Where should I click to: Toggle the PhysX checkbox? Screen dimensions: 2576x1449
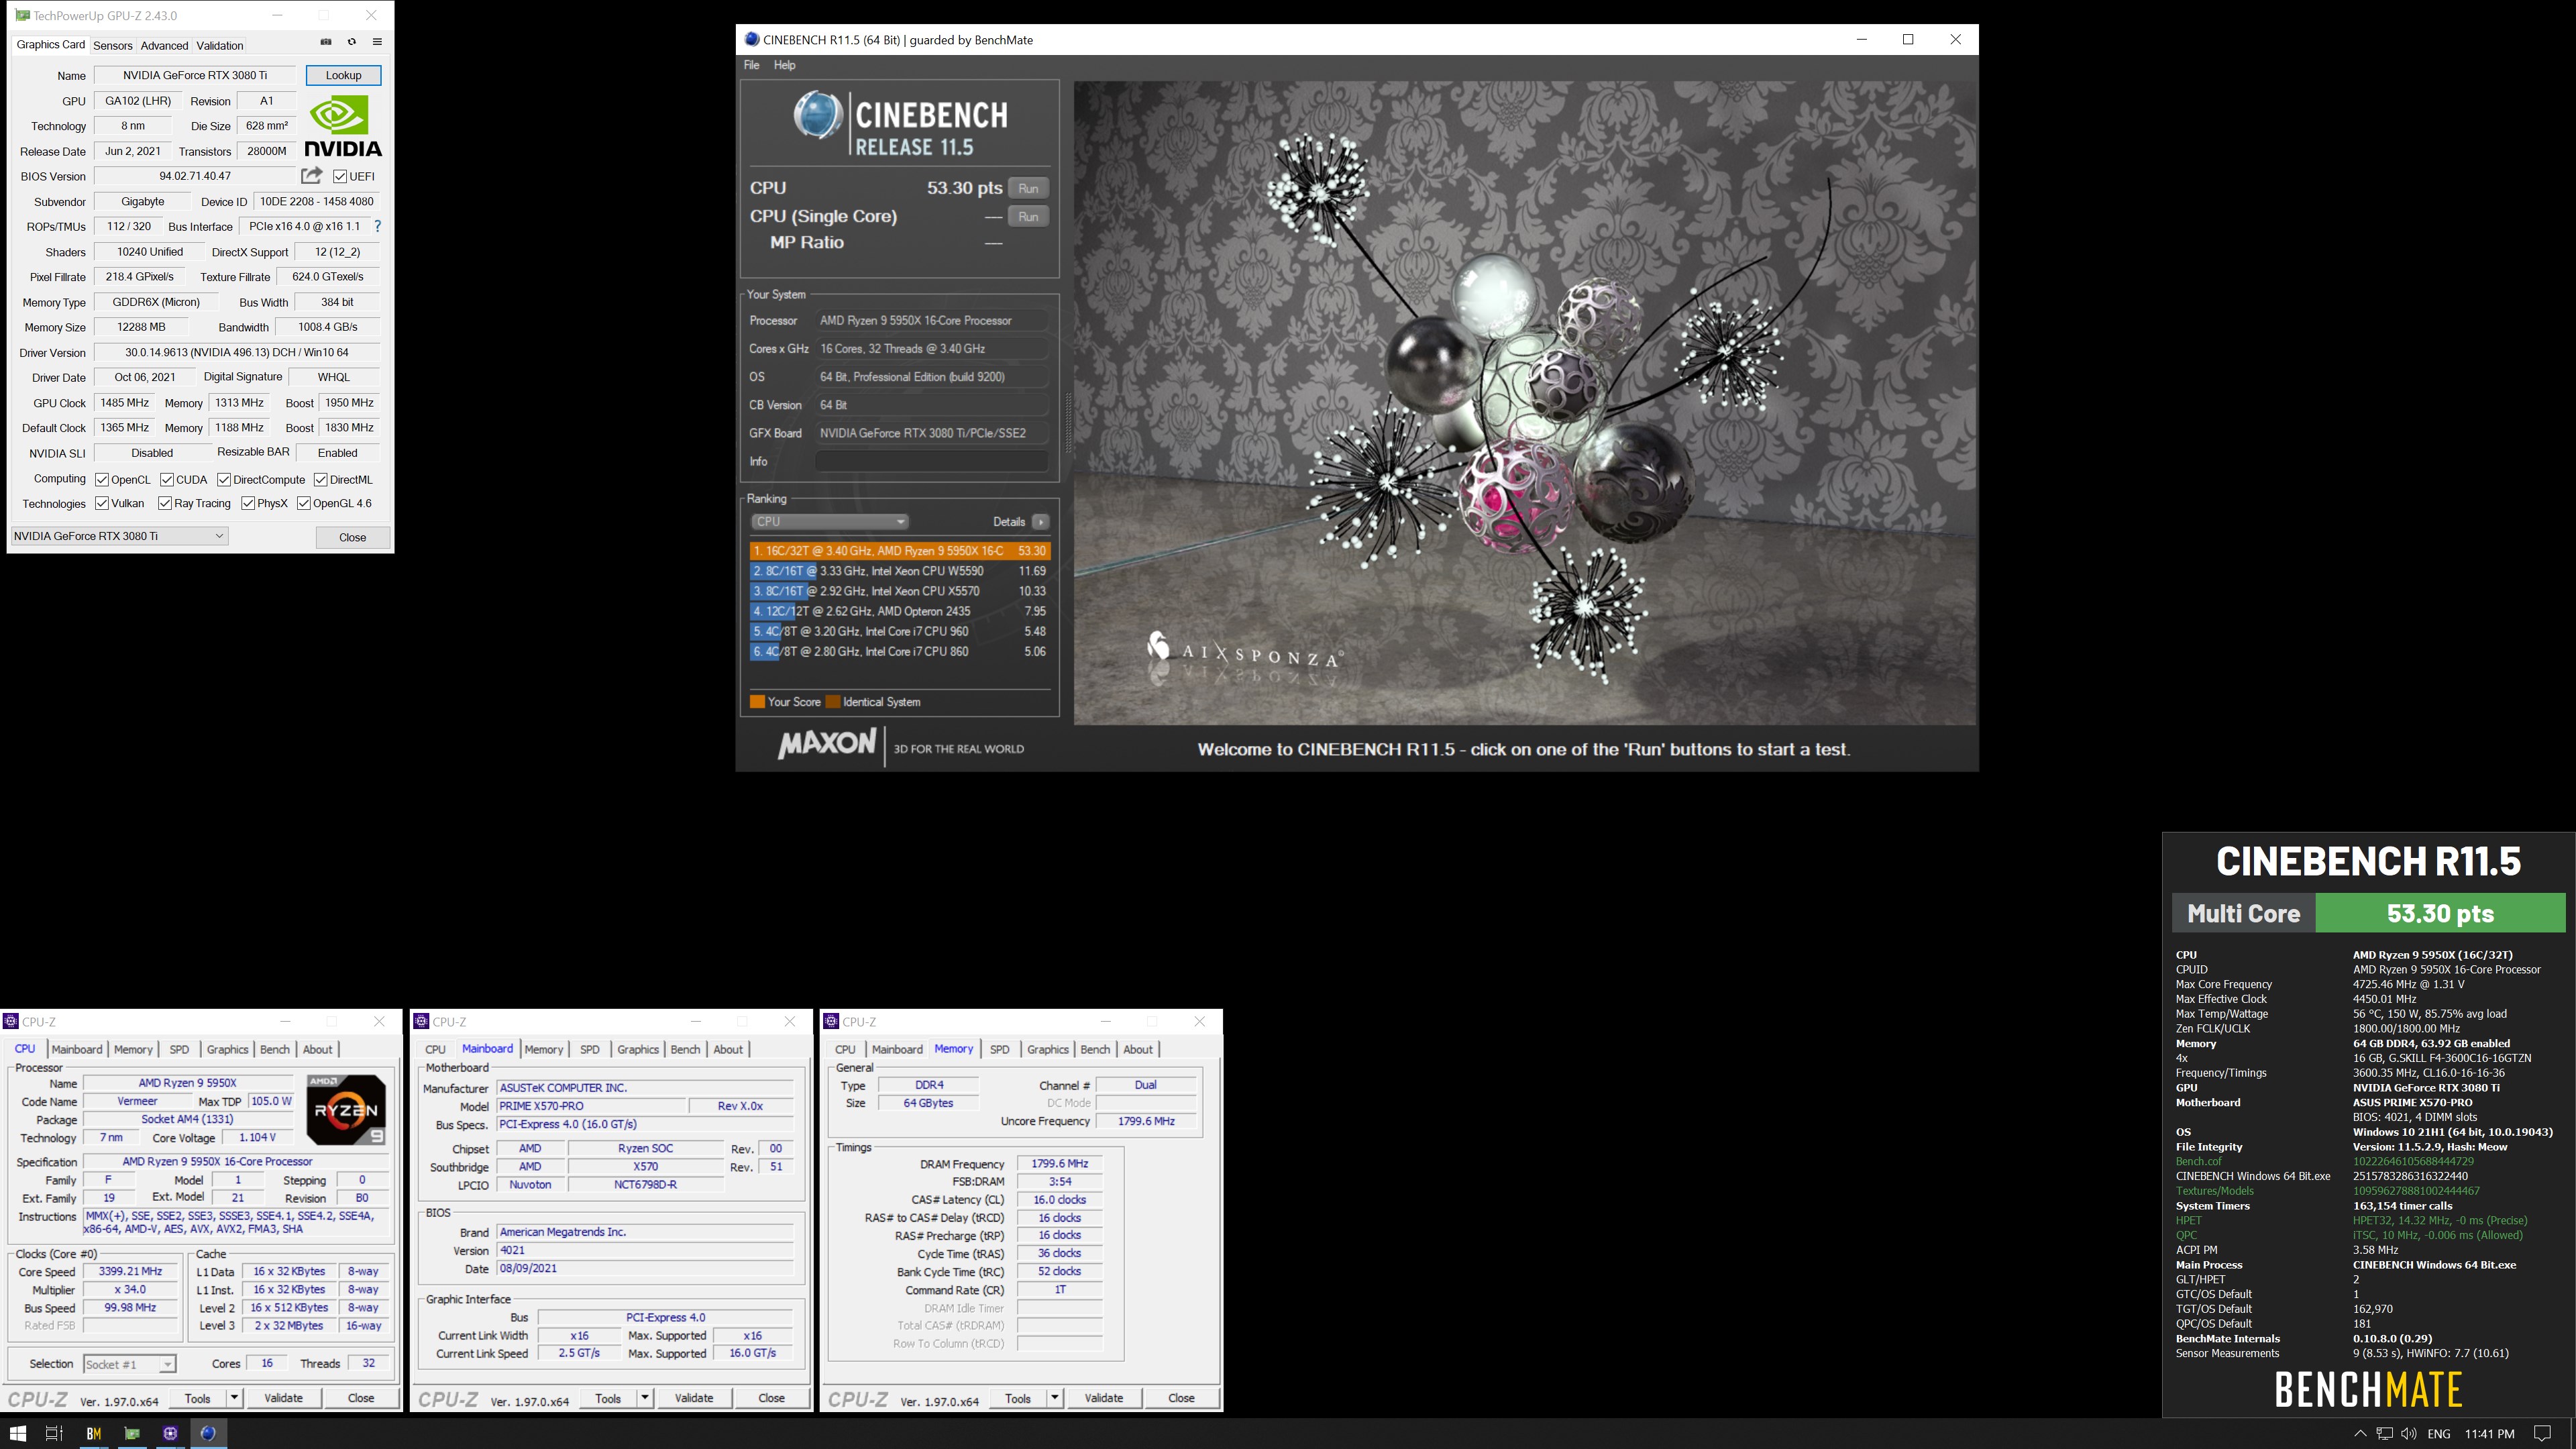[248, 503]
